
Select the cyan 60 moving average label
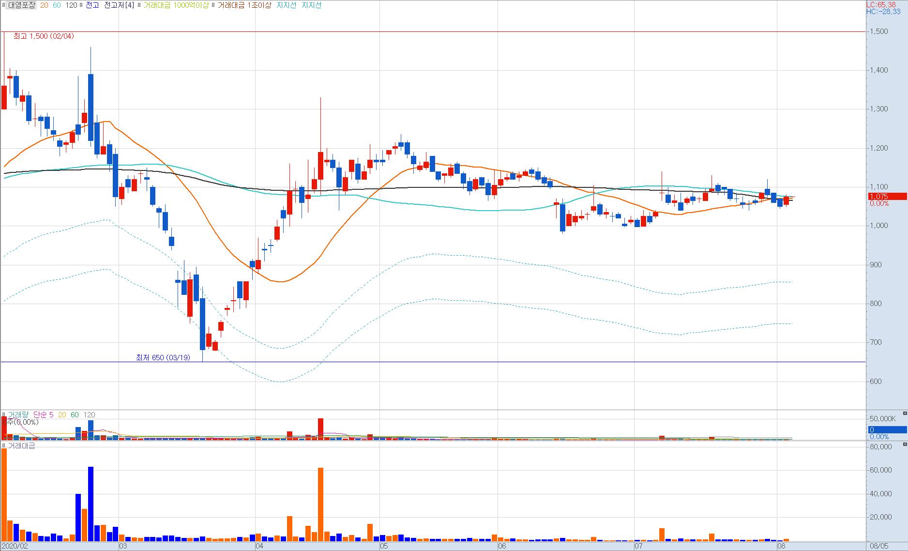pos(57,5)
